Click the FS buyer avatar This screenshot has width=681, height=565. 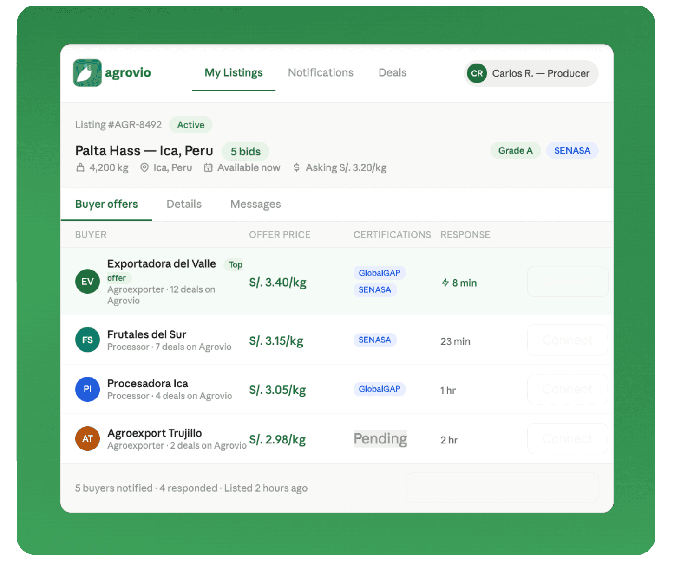coord(87,340)
